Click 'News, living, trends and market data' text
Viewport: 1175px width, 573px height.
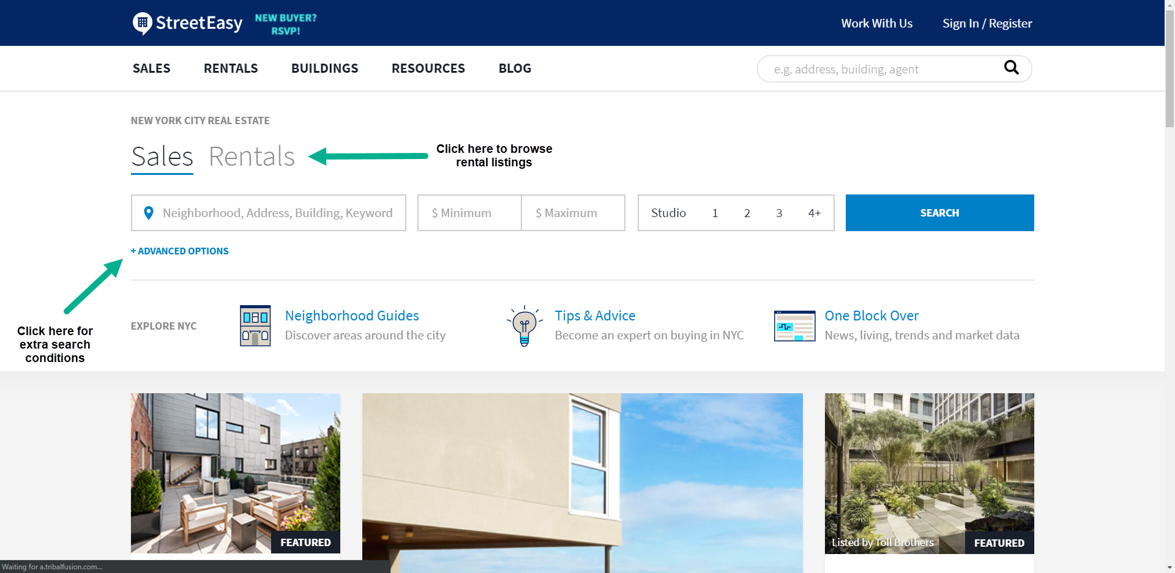(x=922, y=335)
